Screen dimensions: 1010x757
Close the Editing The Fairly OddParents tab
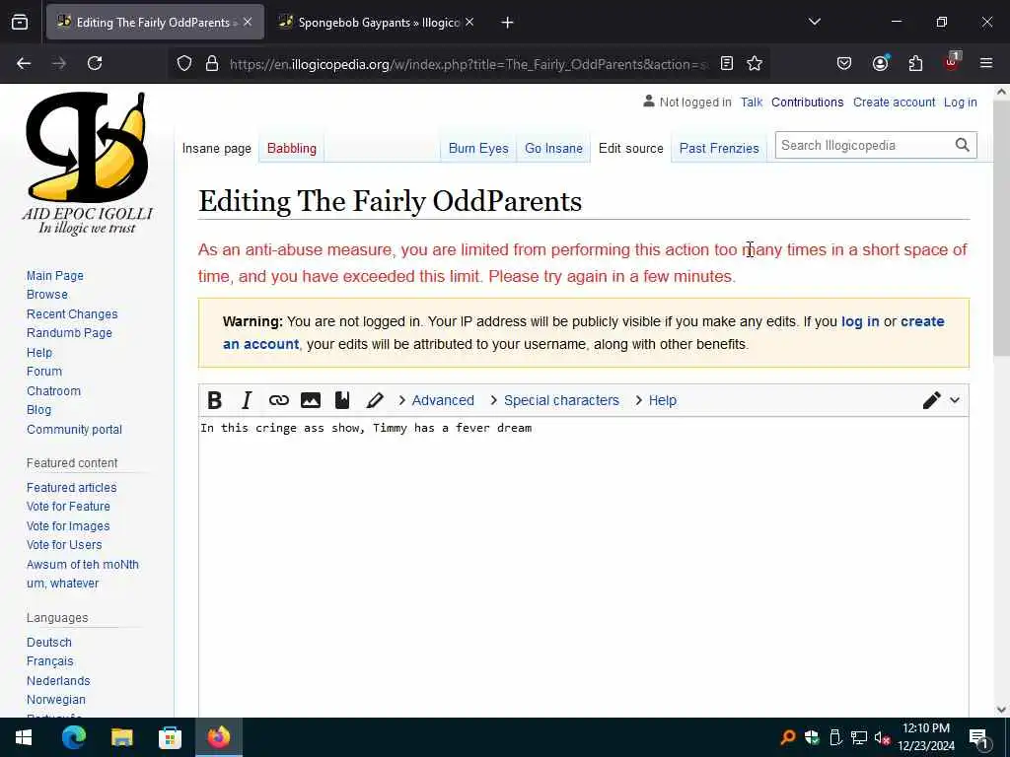click(248, 22)
